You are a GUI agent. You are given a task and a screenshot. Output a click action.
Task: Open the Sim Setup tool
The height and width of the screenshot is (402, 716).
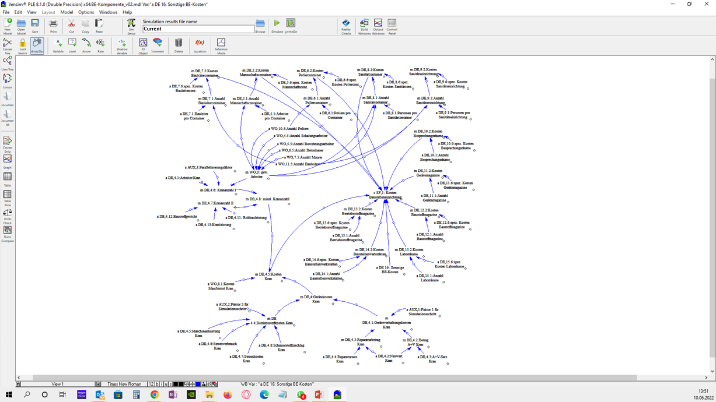(x=131, y=25)
